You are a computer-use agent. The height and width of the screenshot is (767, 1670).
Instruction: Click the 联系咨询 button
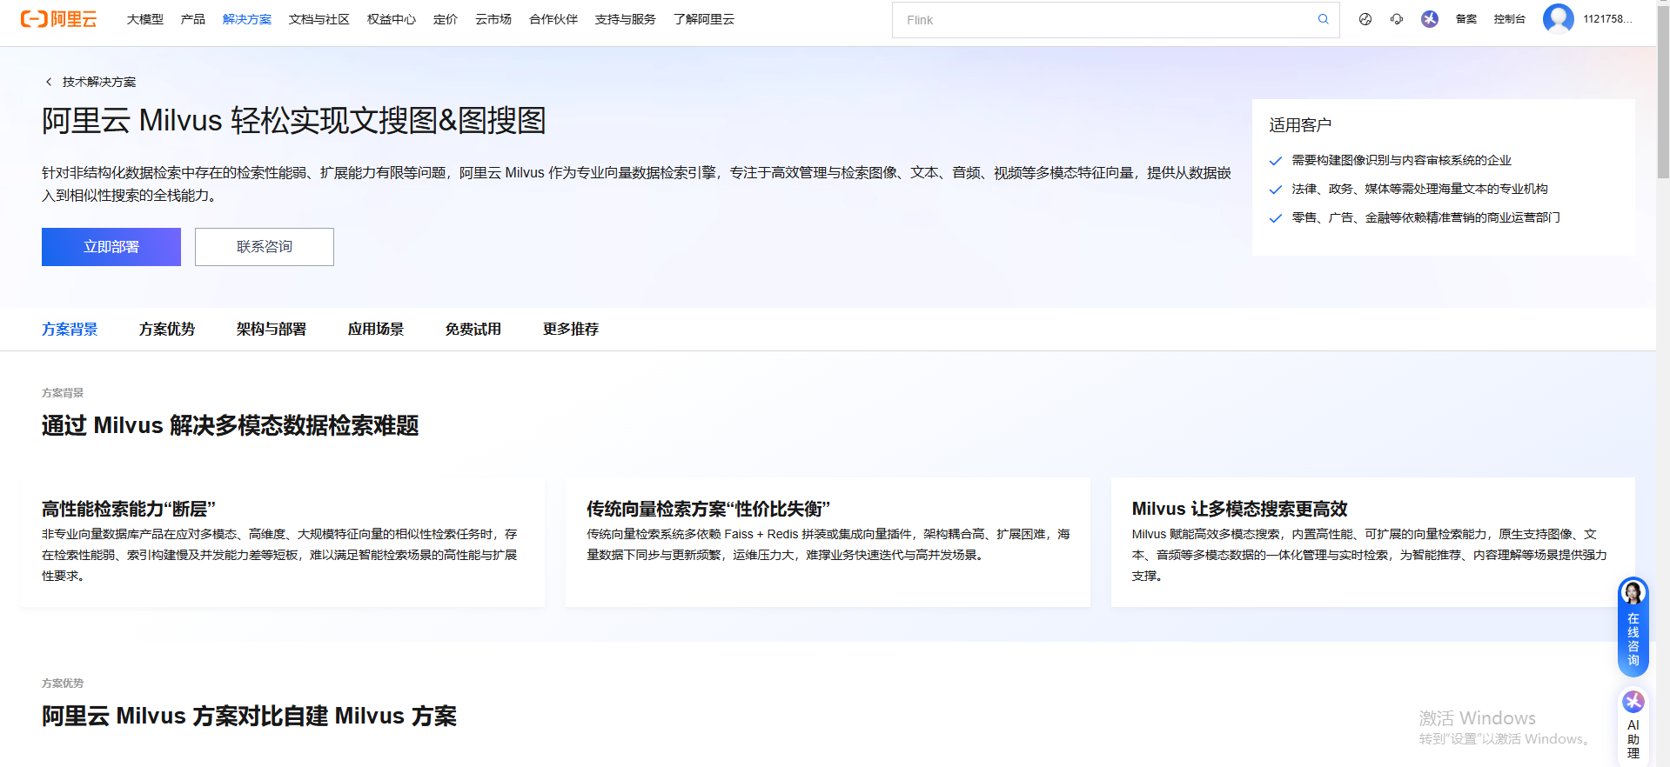(x=265, y=247)
